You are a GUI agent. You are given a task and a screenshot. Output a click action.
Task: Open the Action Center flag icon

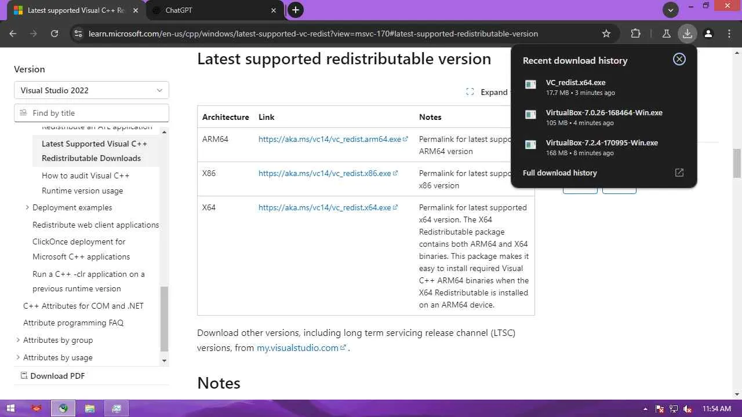click(660, 409)
